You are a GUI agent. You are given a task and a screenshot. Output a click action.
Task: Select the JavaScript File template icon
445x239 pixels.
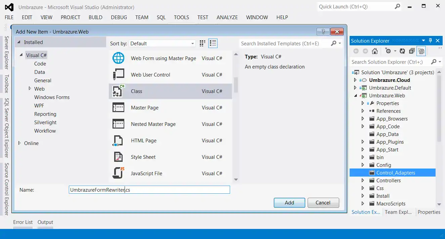tap(118, 173)
